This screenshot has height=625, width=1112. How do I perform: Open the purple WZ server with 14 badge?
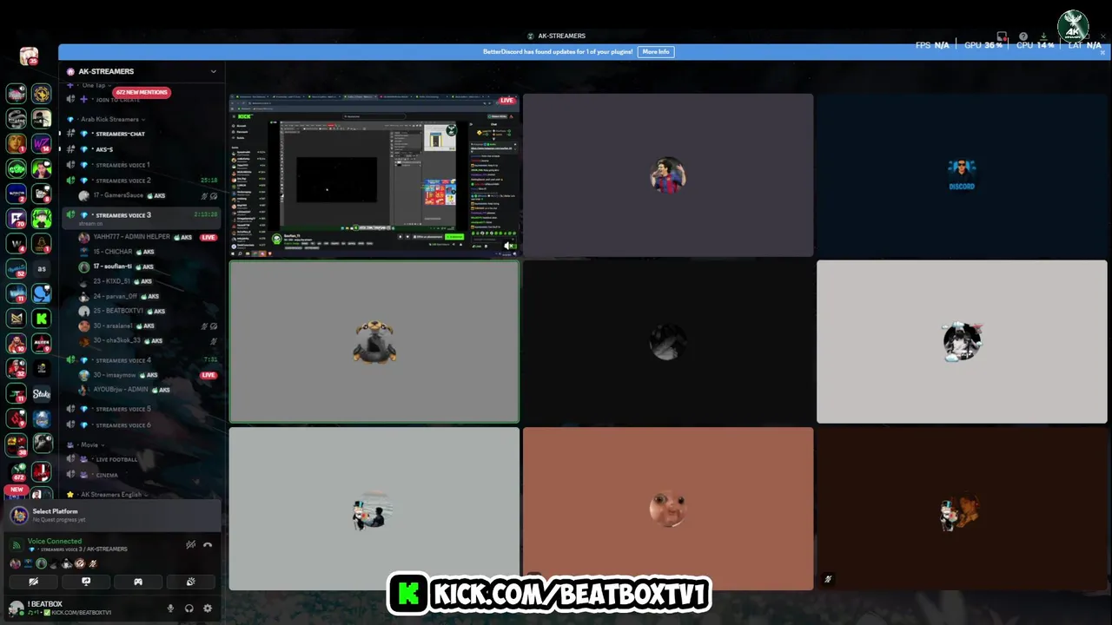41,143
